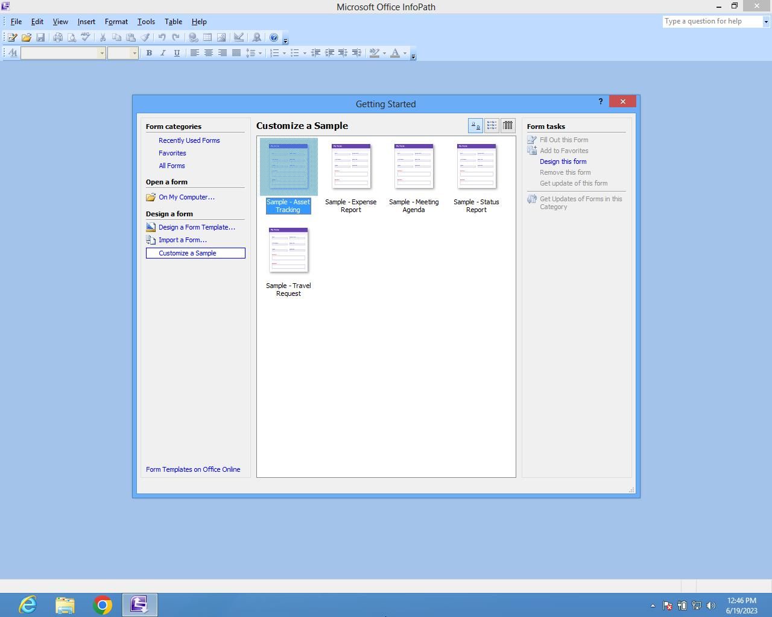Viewport: 772px width, 617px height.
Task: Click the Import a Form icon
Action: [x=151, y=240]
